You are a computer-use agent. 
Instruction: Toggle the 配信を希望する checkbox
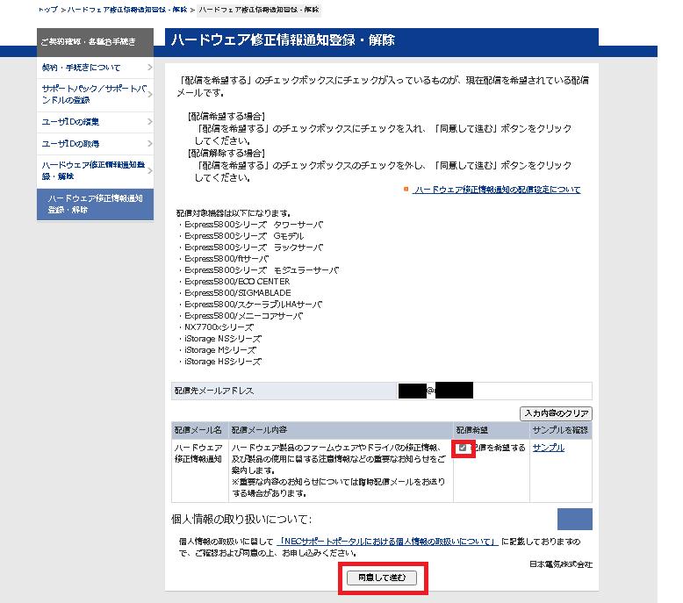[x=463, y=449]
